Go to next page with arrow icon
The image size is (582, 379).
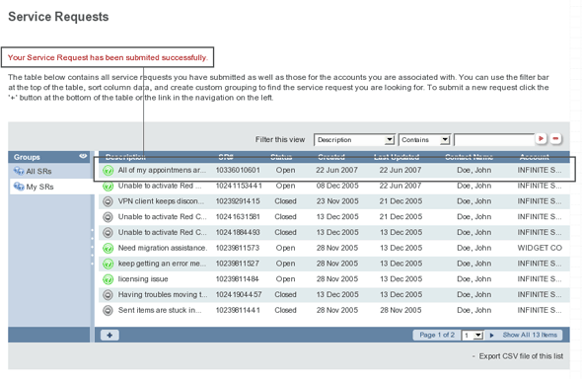tap(492, 336)
